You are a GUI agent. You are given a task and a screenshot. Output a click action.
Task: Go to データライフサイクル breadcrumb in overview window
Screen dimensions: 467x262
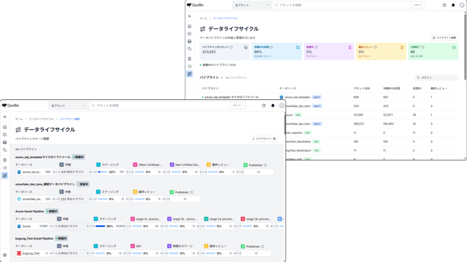(41, 119)
